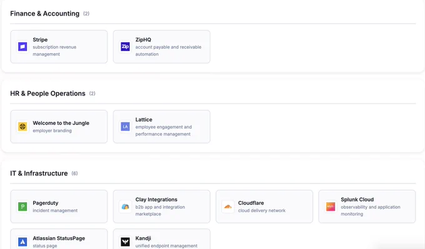Click the Pagerduty green logo icon
Screen dimensions: 425x249
[x=22, y=207]
